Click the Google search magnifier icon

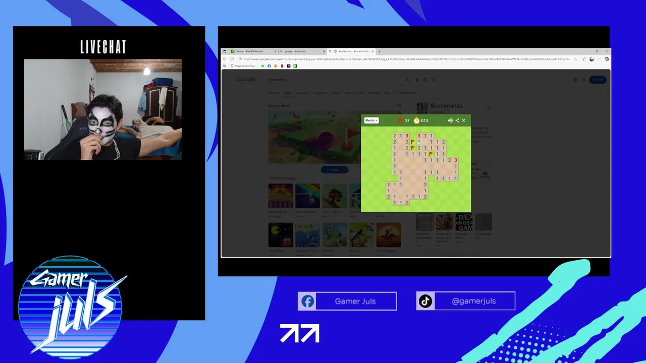[433, 80]
